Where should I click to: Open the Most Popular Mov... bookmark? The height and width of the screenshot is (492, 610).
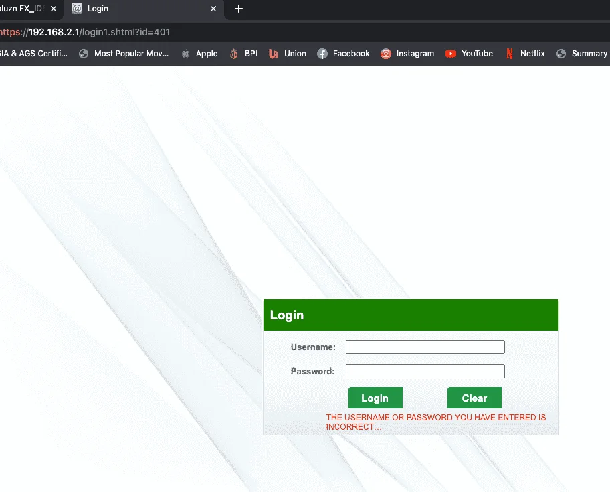click(124, 54)
